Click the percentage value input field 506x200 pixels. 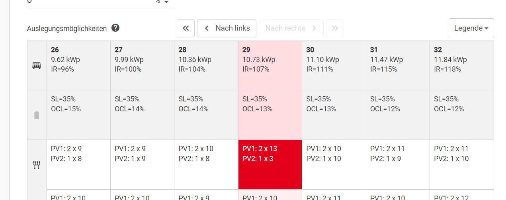click(88, 2)
